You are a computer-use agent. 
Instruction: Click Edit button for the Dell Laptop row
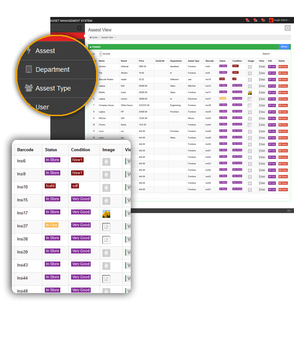[272, 86]
